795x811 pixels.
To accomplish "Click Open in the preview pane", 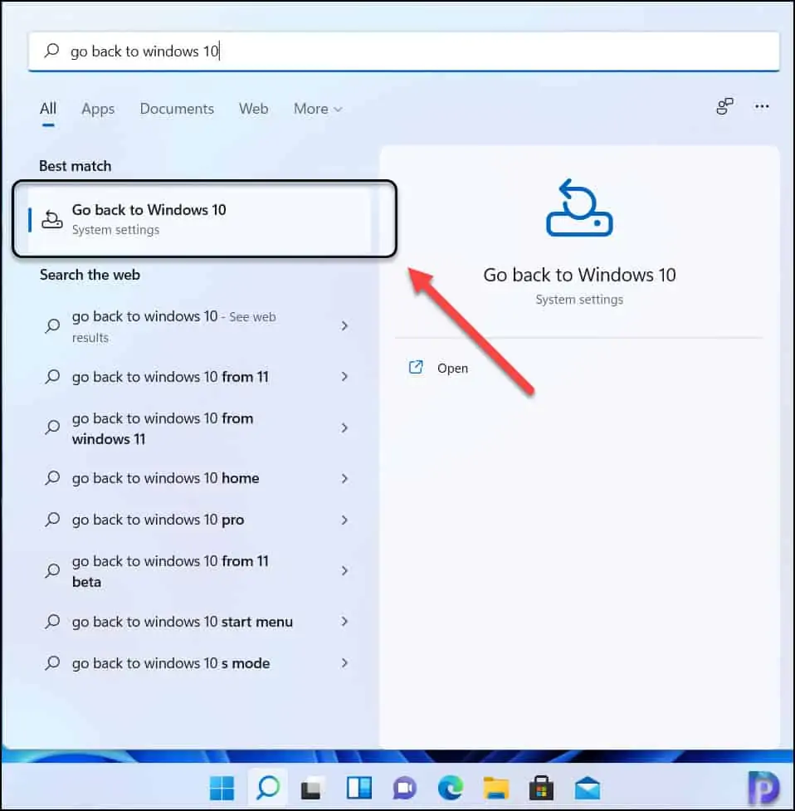I will (452, 369).
